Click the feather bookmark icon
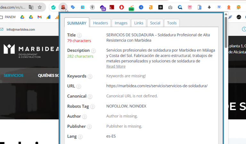This screenshot has width=246, height=144. (x=230, y=17)
